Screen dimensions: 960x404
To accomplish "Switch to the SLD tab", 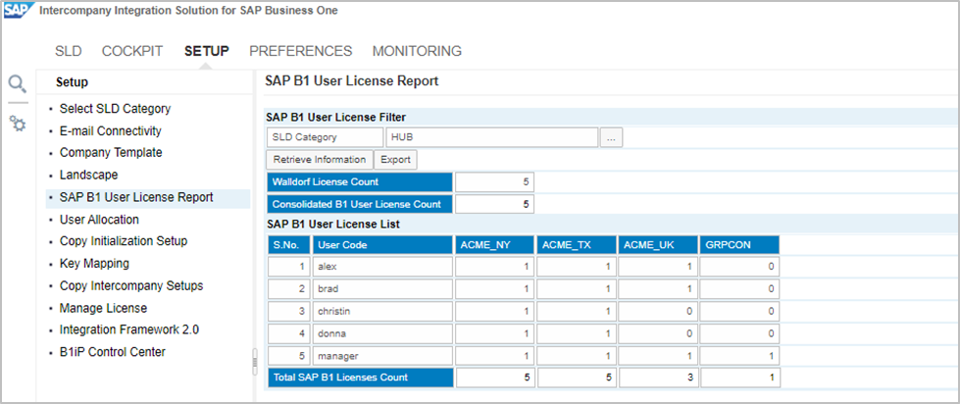I will coord(68,51).
